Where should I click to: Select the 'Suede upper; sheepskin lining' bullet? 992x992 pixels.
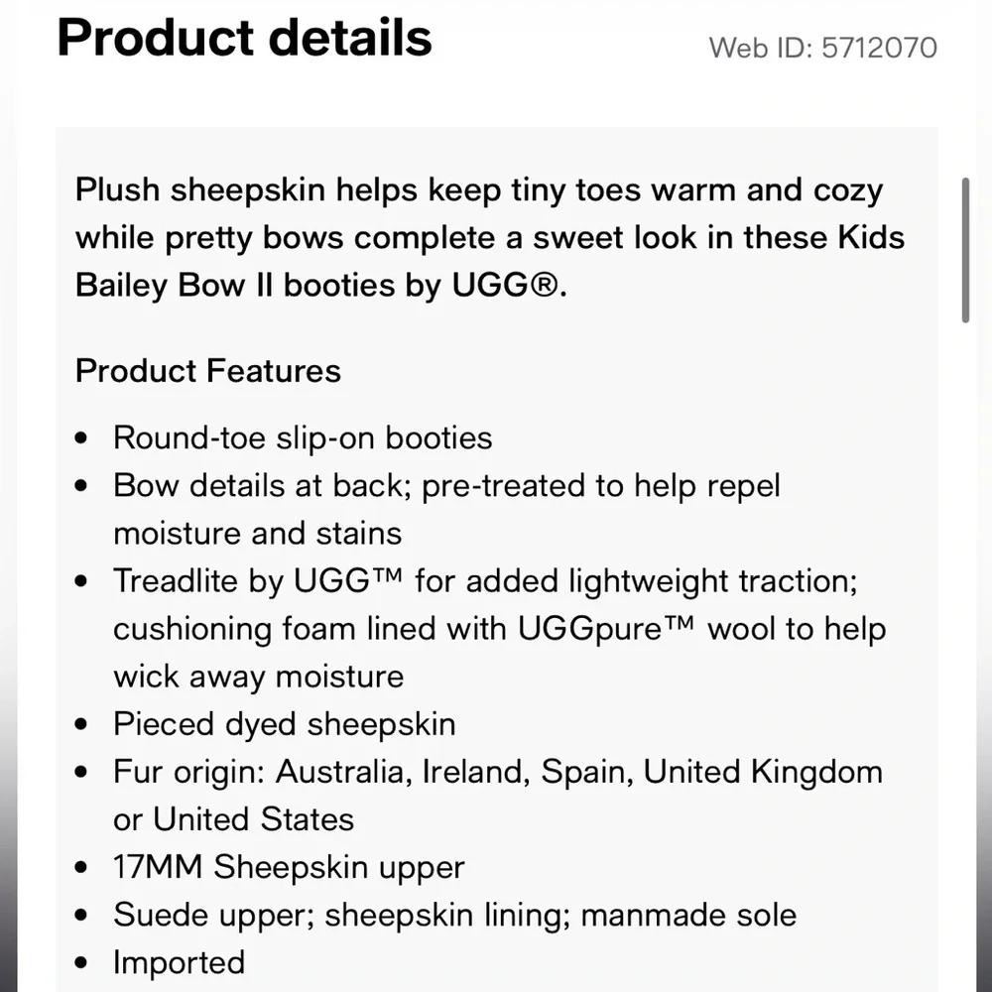click(x=455, y=915)
